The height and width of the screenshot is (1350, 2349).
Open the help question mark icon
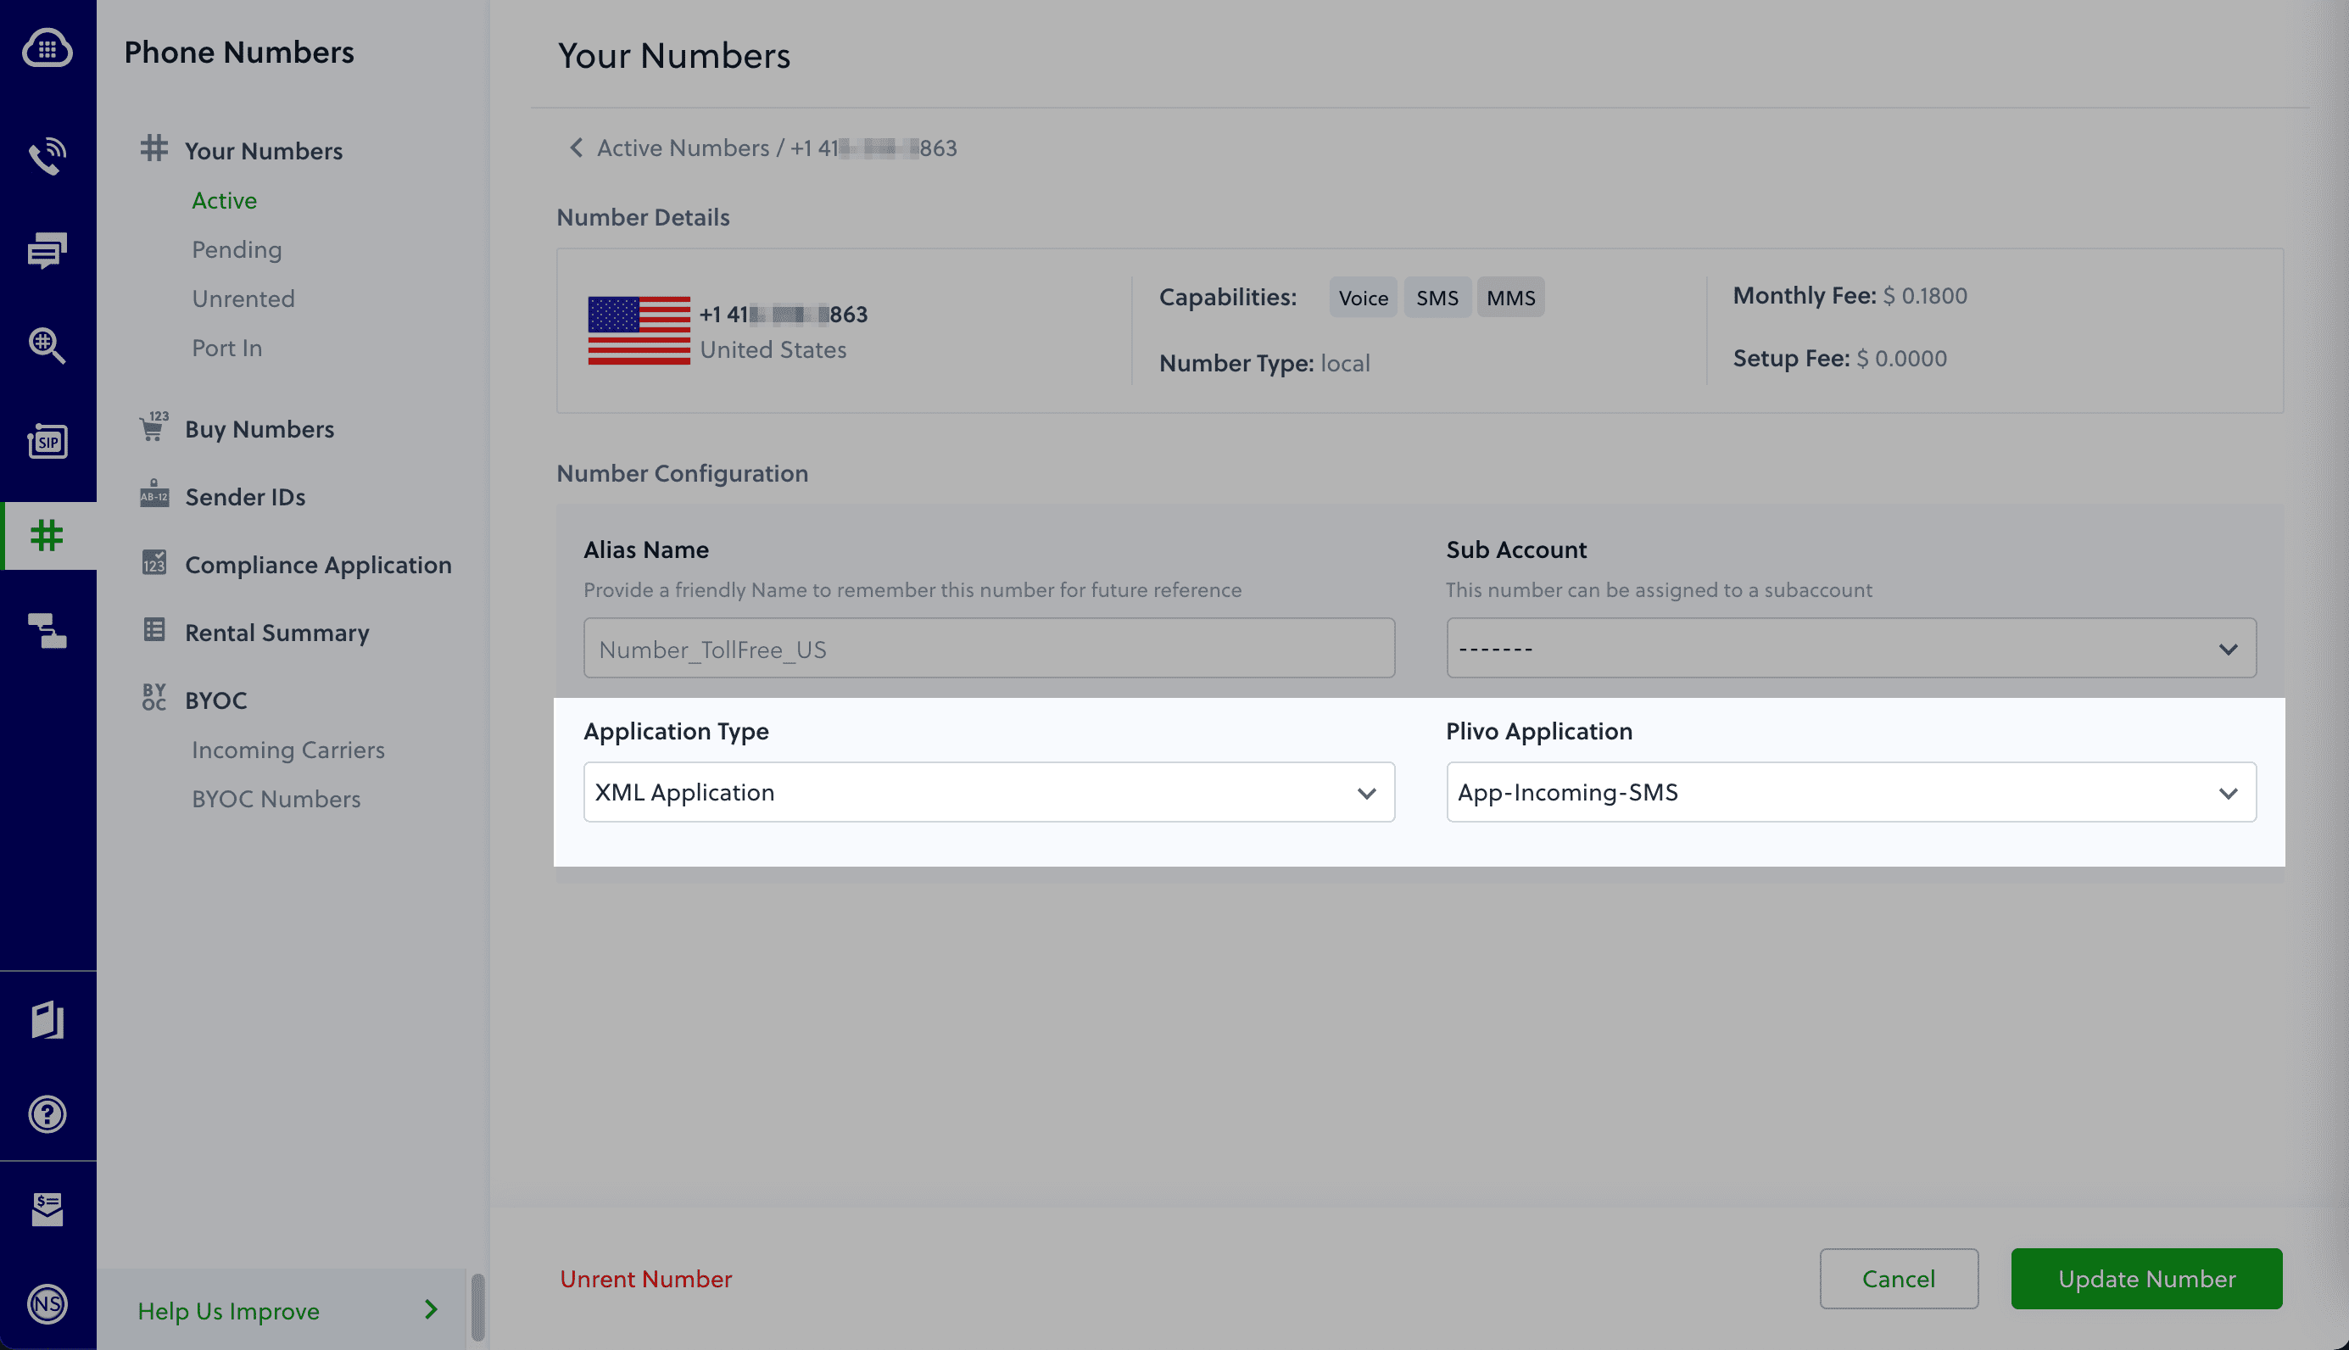tap(48, 1114)
